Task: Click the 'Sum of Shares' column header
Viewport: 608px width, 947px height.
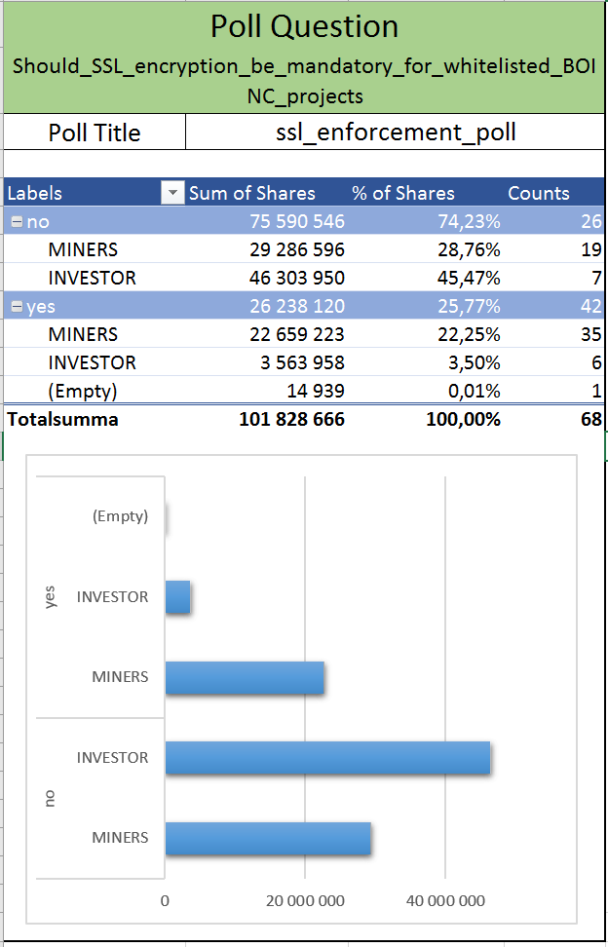Action: click(251, 193)
